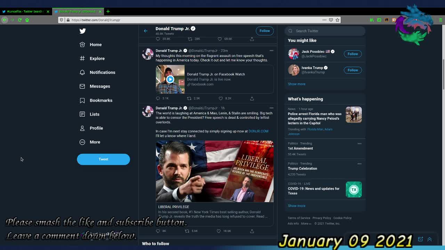Open Messages

pos(95,86)
